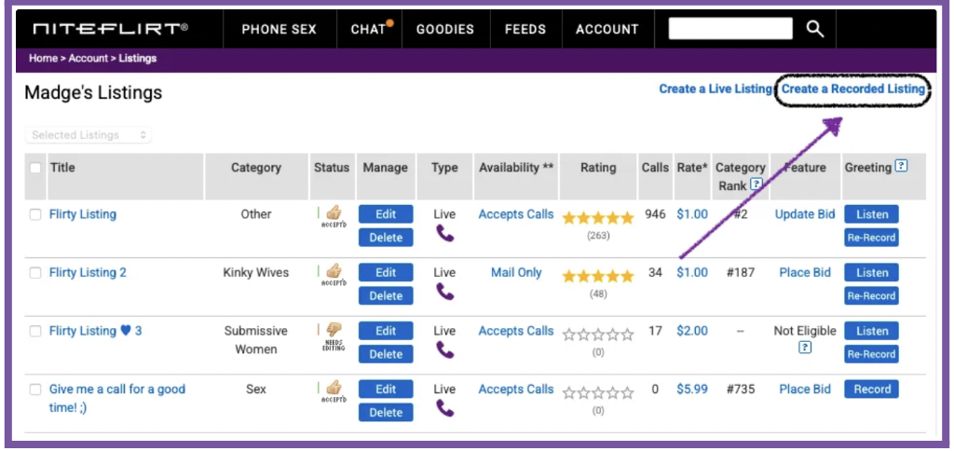The width and height of the screenshot is (954, 451).
Task: Open the Selected Listings dropdown
Action: point(89,135)
